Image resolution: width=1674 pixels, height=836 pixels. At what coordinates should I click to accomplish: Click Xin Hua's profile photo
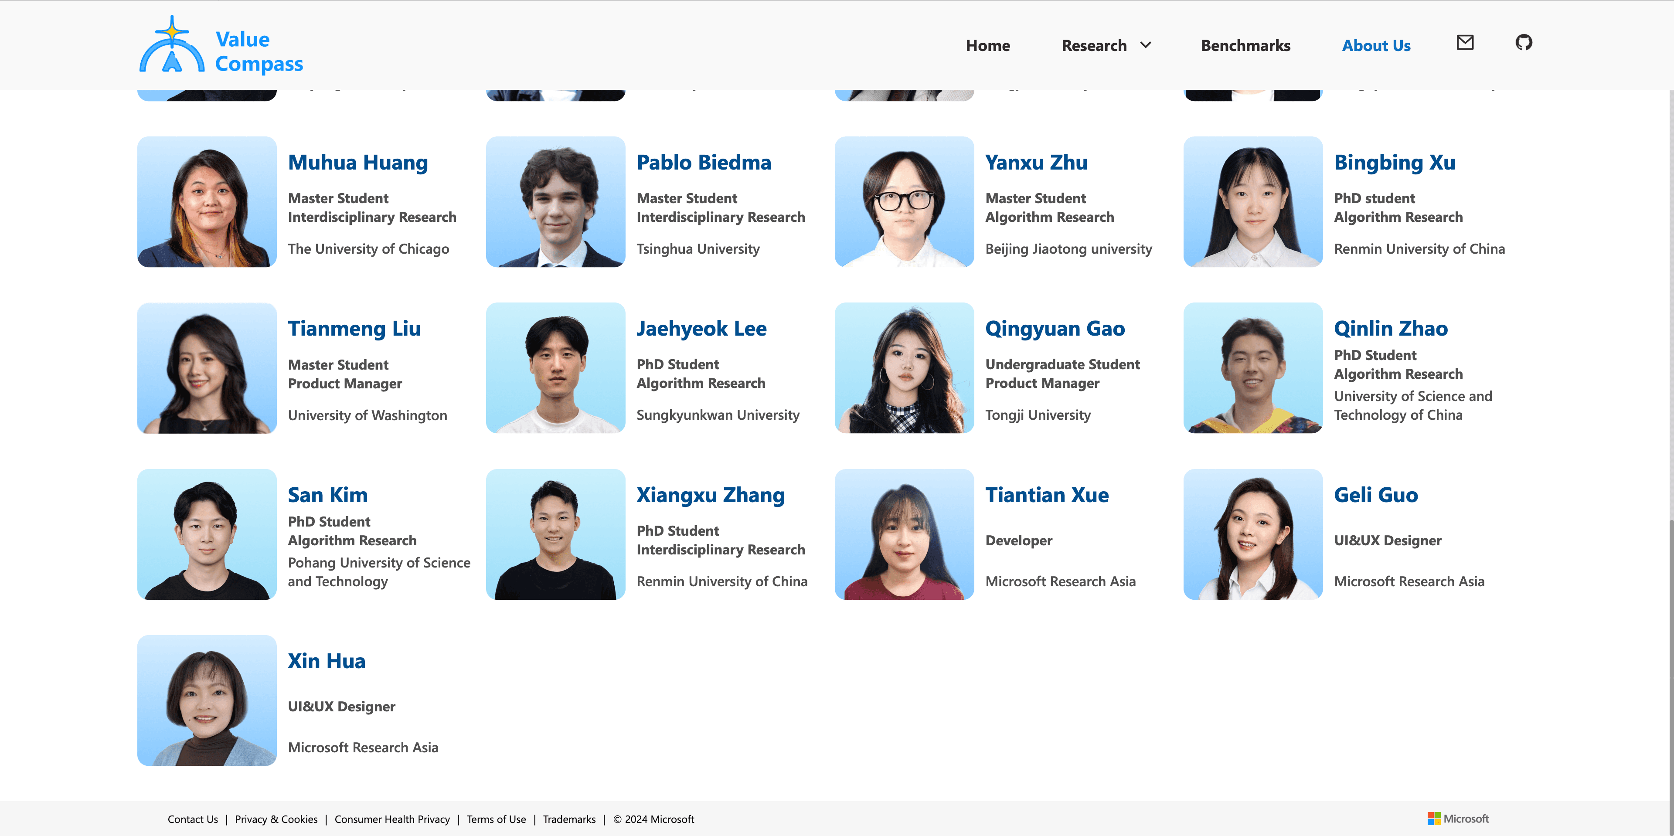click(x=207, y=700)
